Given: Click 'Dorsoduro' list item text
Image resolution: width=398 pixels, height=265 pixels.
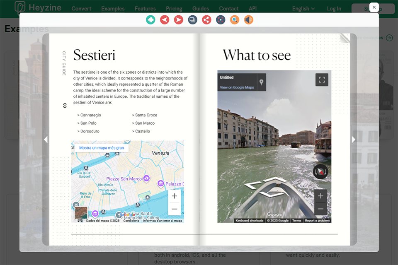Looking at the screenshot, I should pos(90,131).
